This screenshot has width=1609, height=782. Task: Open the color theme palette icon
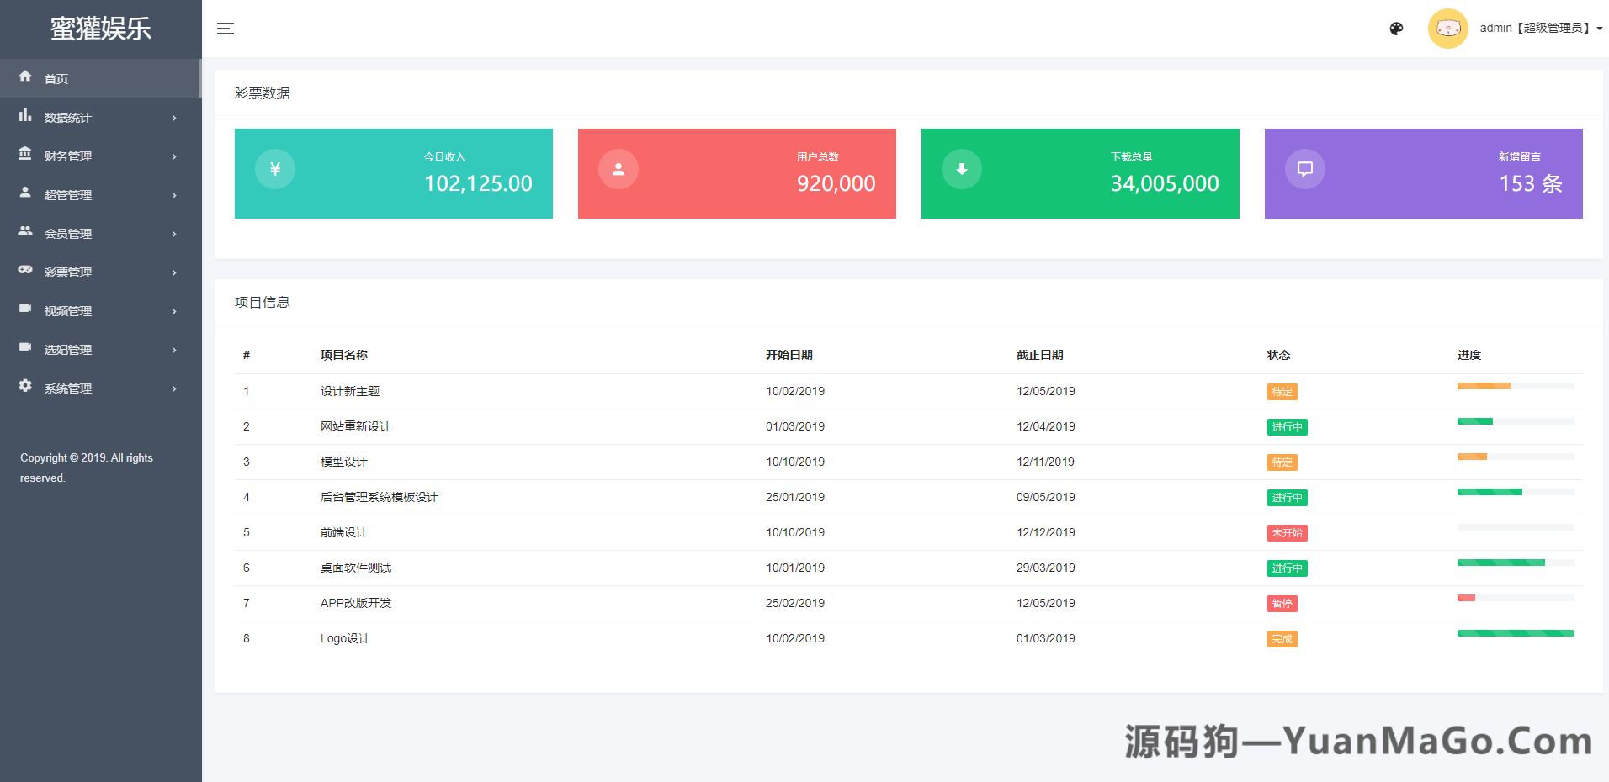1396,29
